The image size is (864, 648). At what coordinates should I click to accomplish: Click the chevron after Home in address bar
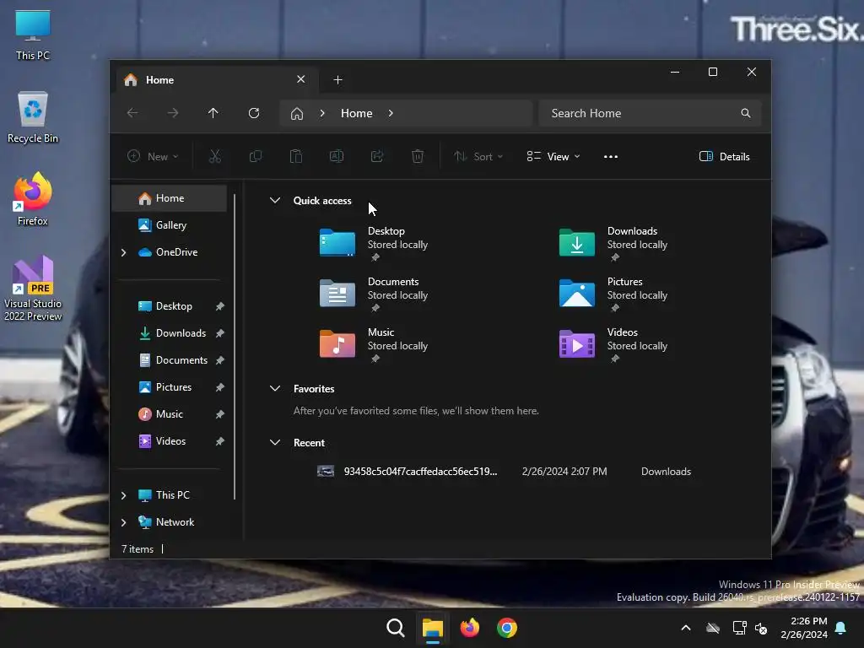tap(391, 113)
